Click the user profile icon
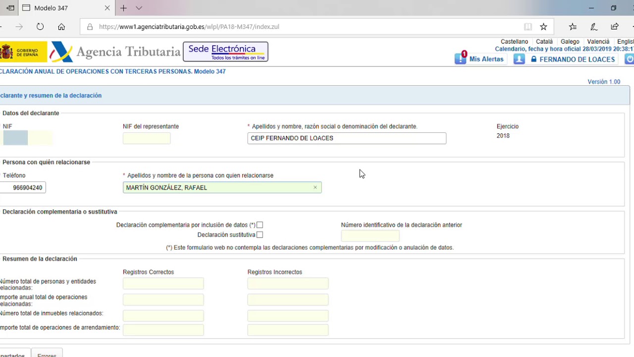This screenshot has height=357, width=634. [x=519, y=59]
